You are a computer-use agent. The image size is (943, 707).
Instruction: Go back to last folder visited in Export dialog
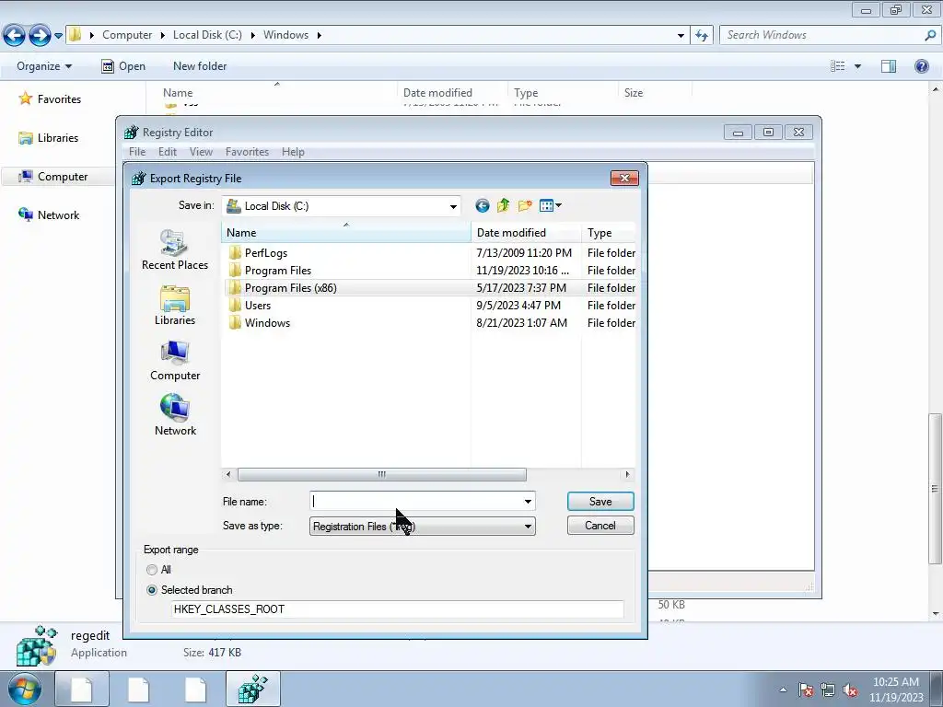pyautogui.click(x=483, y=206)
